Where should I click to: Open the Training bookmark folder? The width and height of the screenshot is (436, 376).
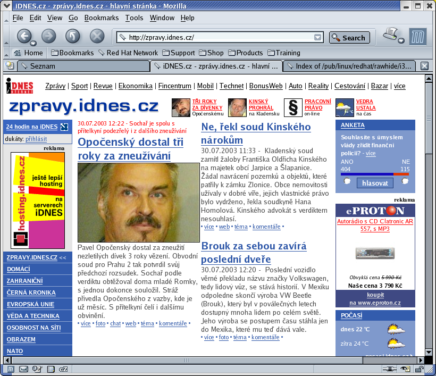(284, 53)
